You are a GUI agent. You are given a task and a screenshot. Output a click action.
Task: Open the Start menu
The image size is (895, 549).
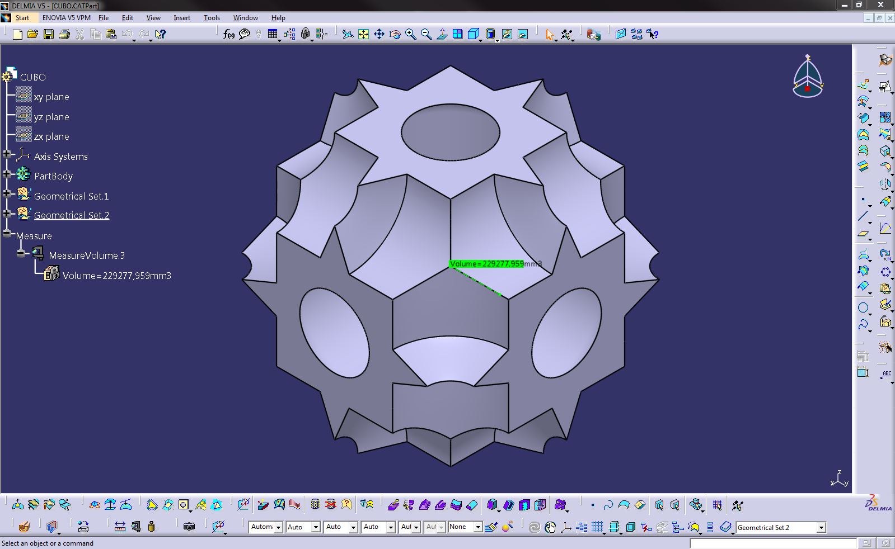(22, 18)
